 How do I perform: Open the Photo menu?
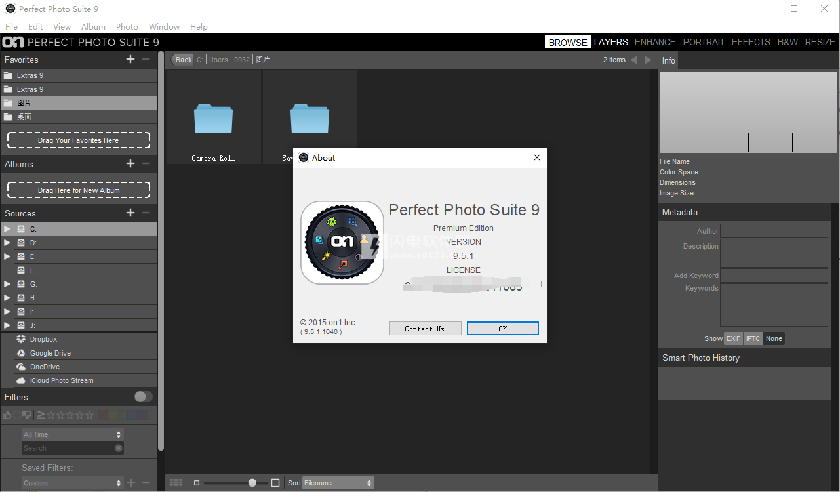(x=127, y=27)
